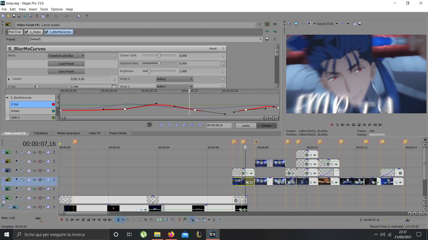Click the Load Preset button
The image size is (428, 240).
pyautogui.click(x=66, y=64)
